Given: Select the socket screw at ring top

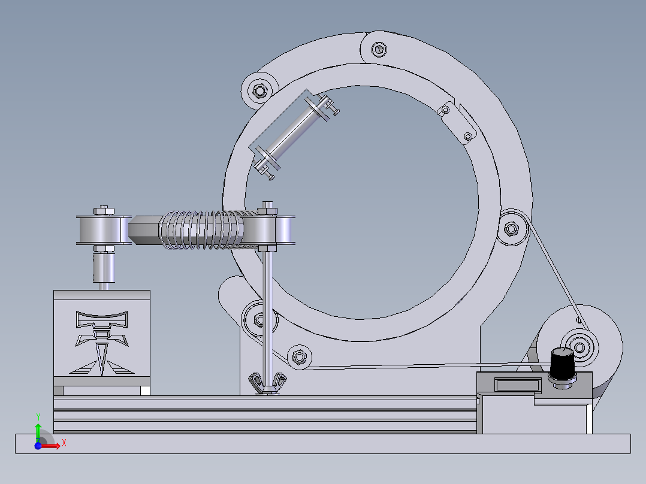Looking at the screenshot, I should tap(379, 50).
